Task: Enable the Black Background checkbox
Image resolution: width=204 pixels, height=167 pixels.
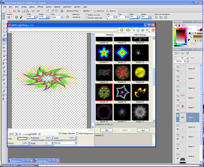Action: pos(77,133)
